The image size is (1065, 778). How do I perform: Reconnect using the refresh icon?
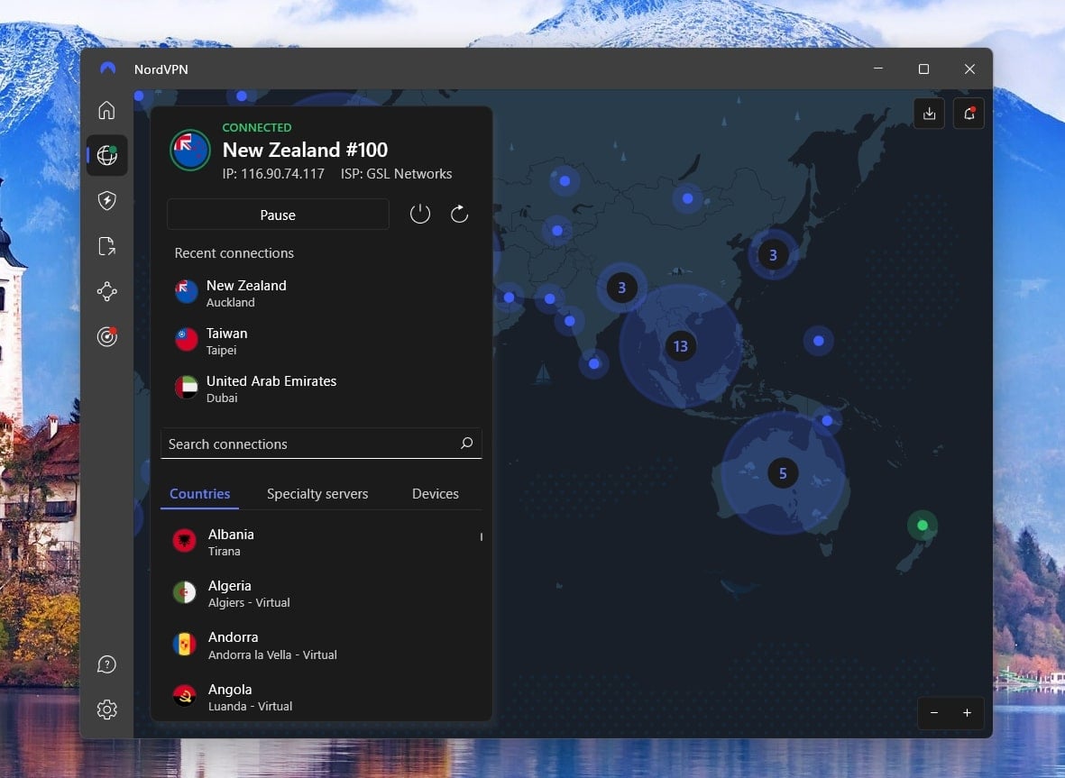459,214
